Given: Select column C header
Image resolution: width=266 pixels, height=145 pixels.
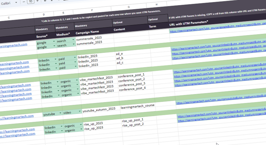Looking at the screenshot, I should (9, 18).
